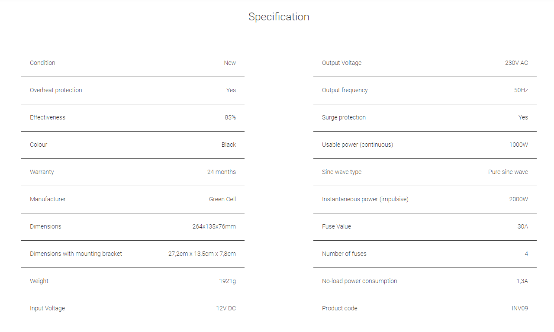Click the 85% effectiveness value
The height and width of the screenshot is (332, 554).
(230, 117)
